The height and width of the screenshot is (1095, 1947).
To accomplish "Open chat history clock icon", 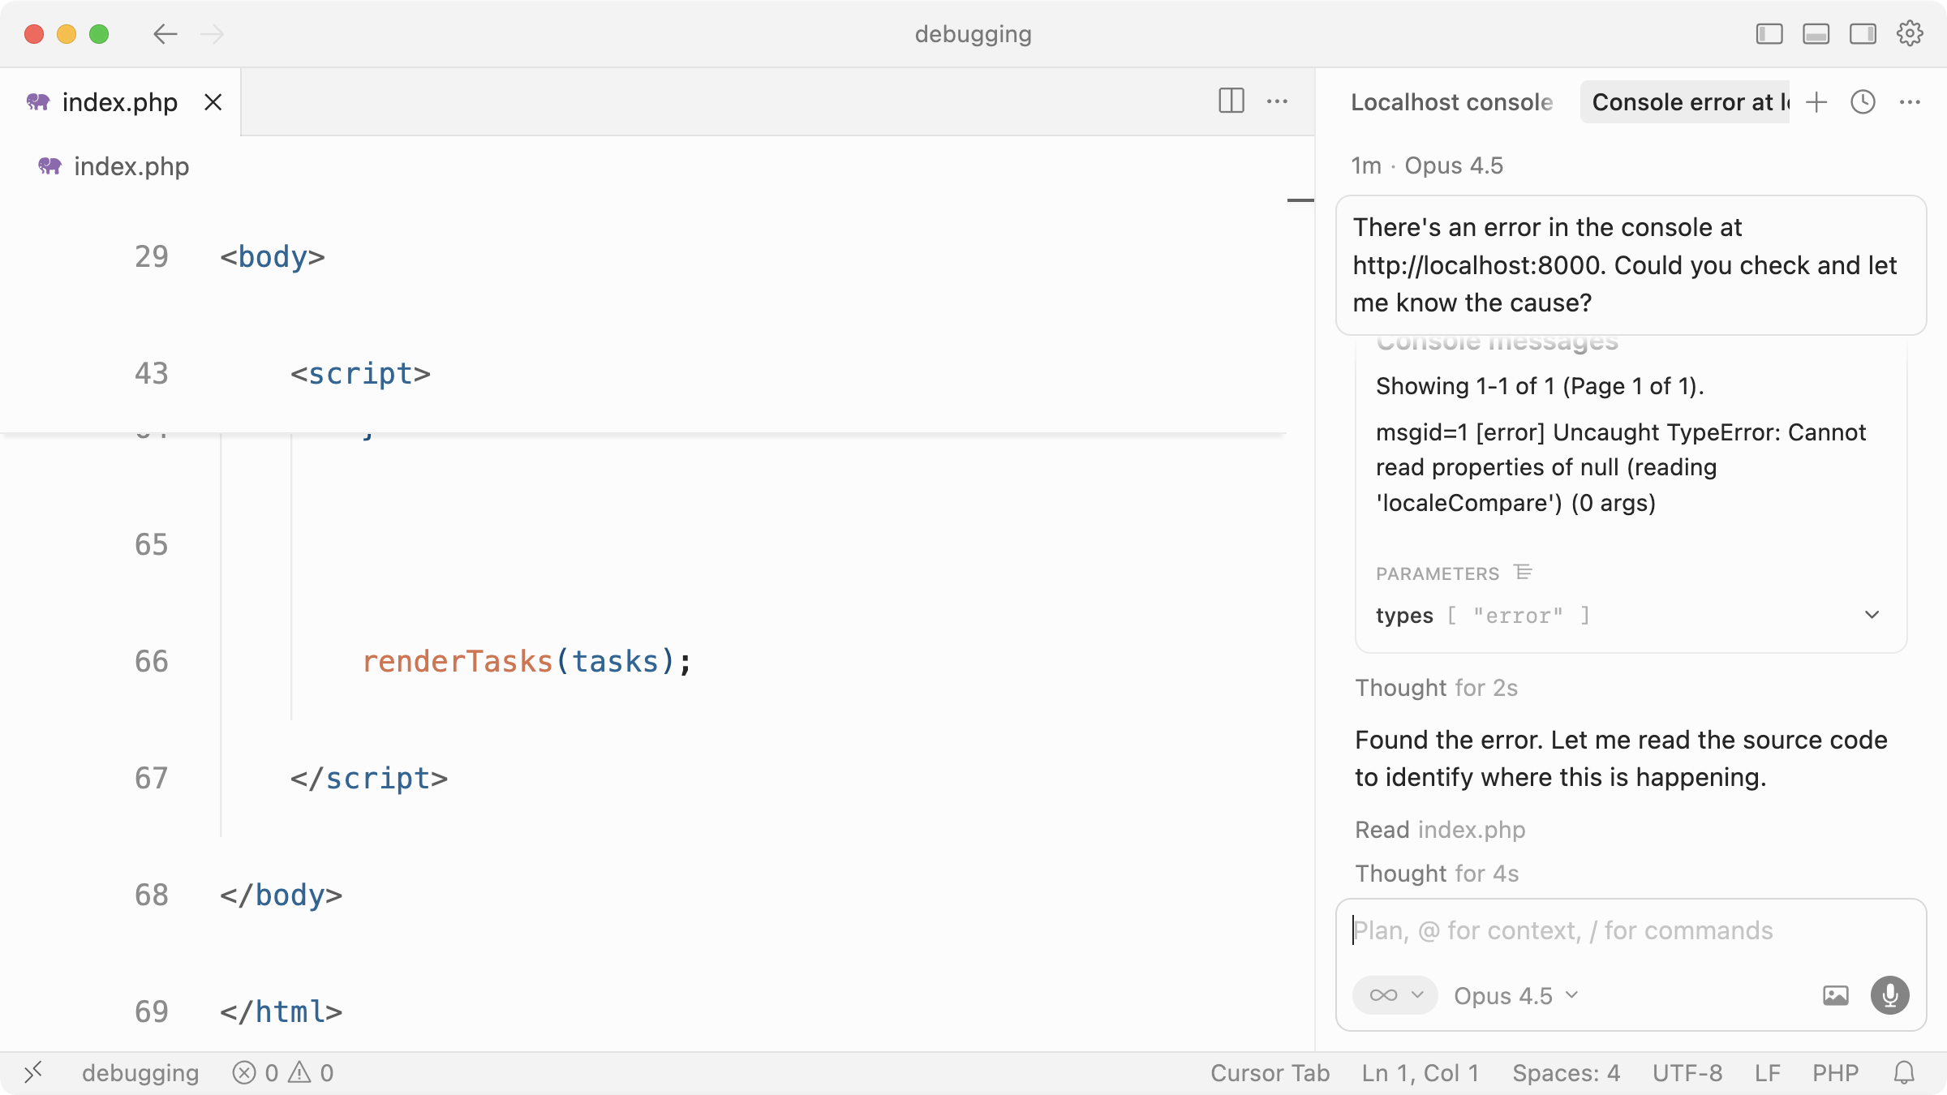I will click(x=1863, y=102).
